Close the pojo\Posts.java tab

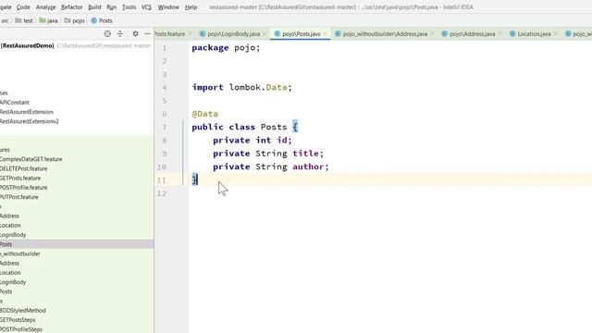coord(325,34)
